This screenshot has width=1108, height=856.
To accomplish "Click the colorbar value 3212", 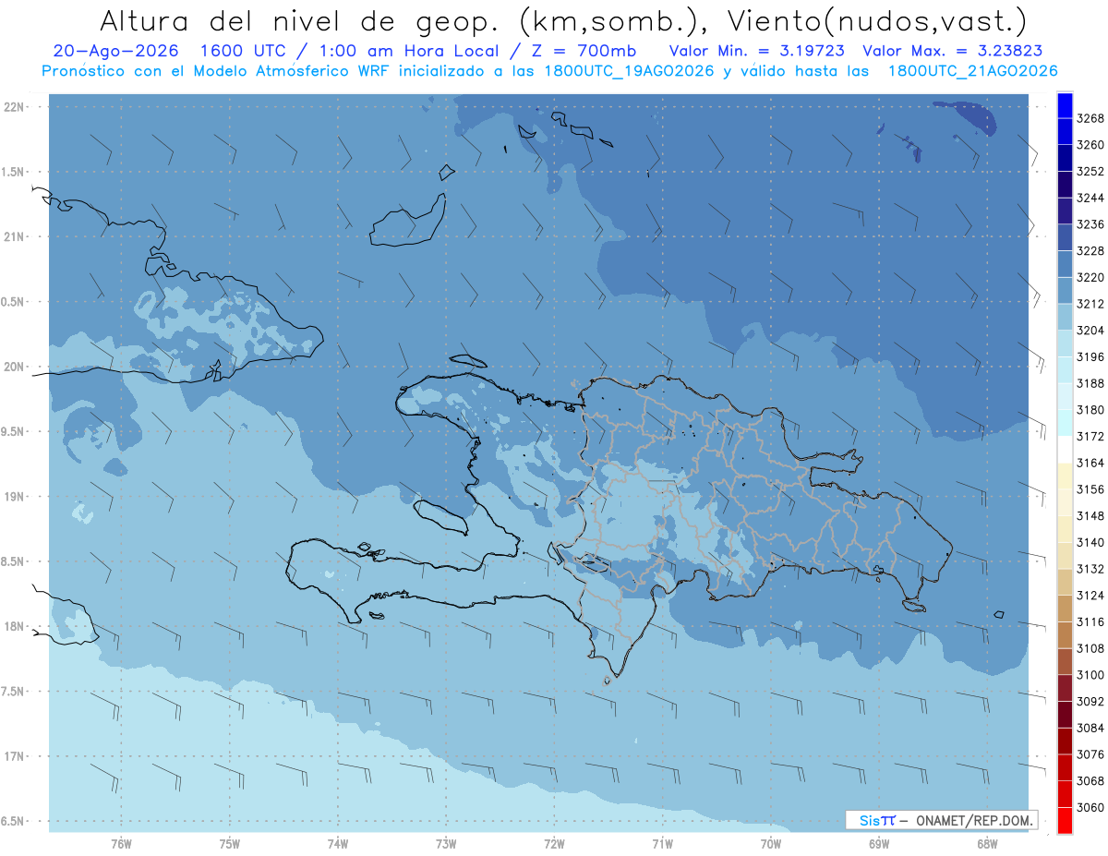I will pyautogui.click(x=1090, y=304).
